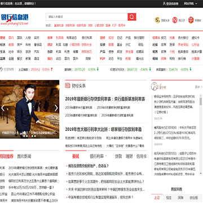Click the red round icon left of 找口子
Image resolution: width=203 pixels, height=203 pixels.
[x=175, y=20]
